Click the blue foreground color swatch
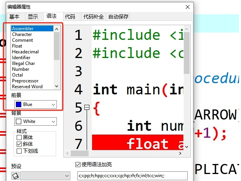Screen dimensions: 241x181 [x=18, y=104]
